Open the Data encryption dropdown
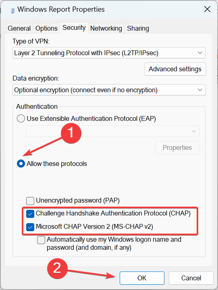Screen dimensions: 218x290 [x=109, y=90]
